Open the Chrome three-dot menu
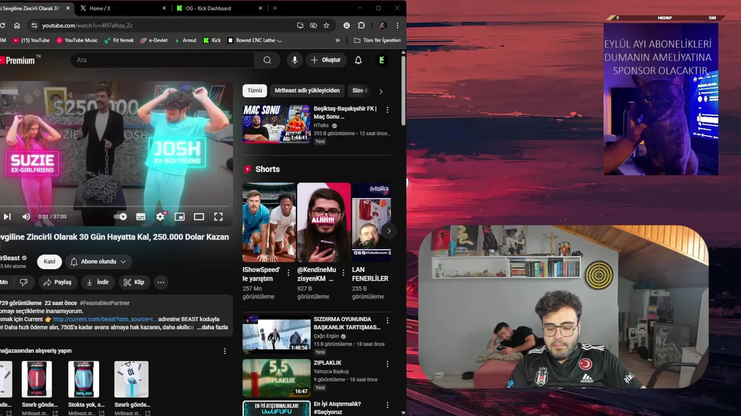This screenshot has height=416, width=741. pyautogui.click(x=397, y=25)
